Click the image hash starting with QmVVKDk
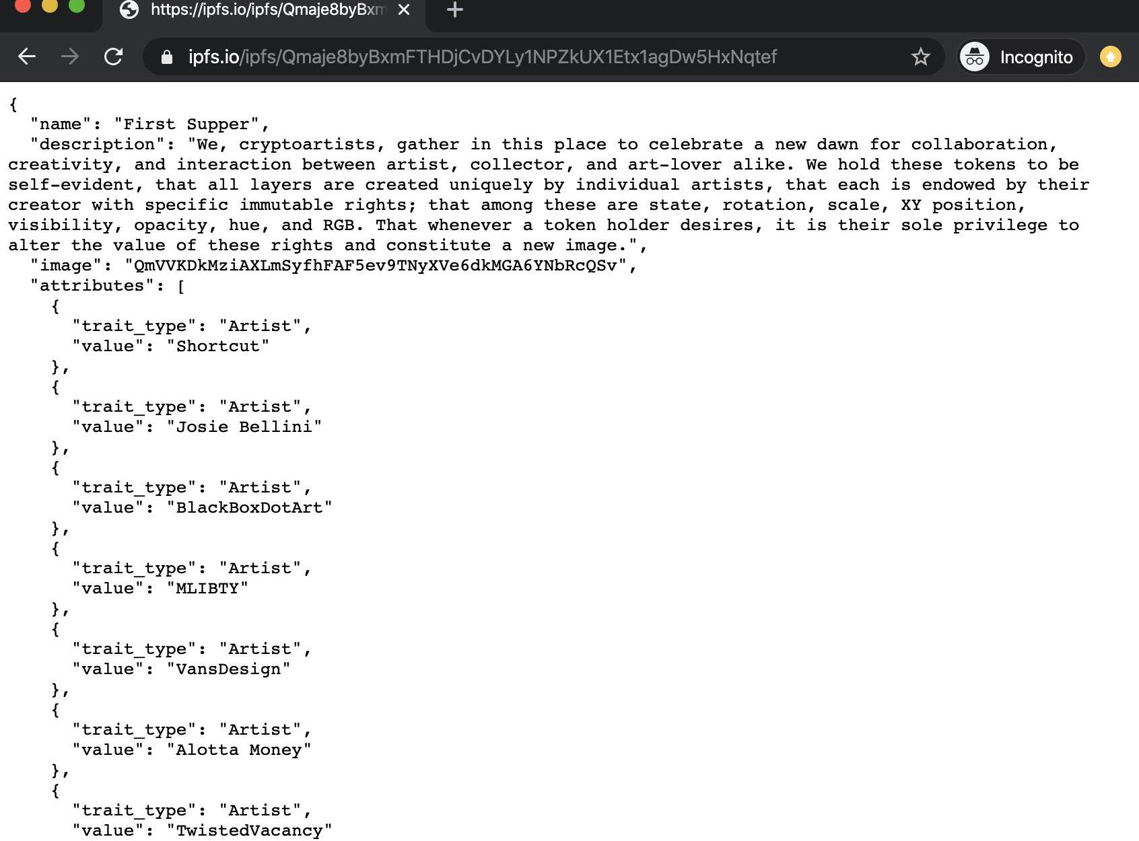 tap(376, 266)
